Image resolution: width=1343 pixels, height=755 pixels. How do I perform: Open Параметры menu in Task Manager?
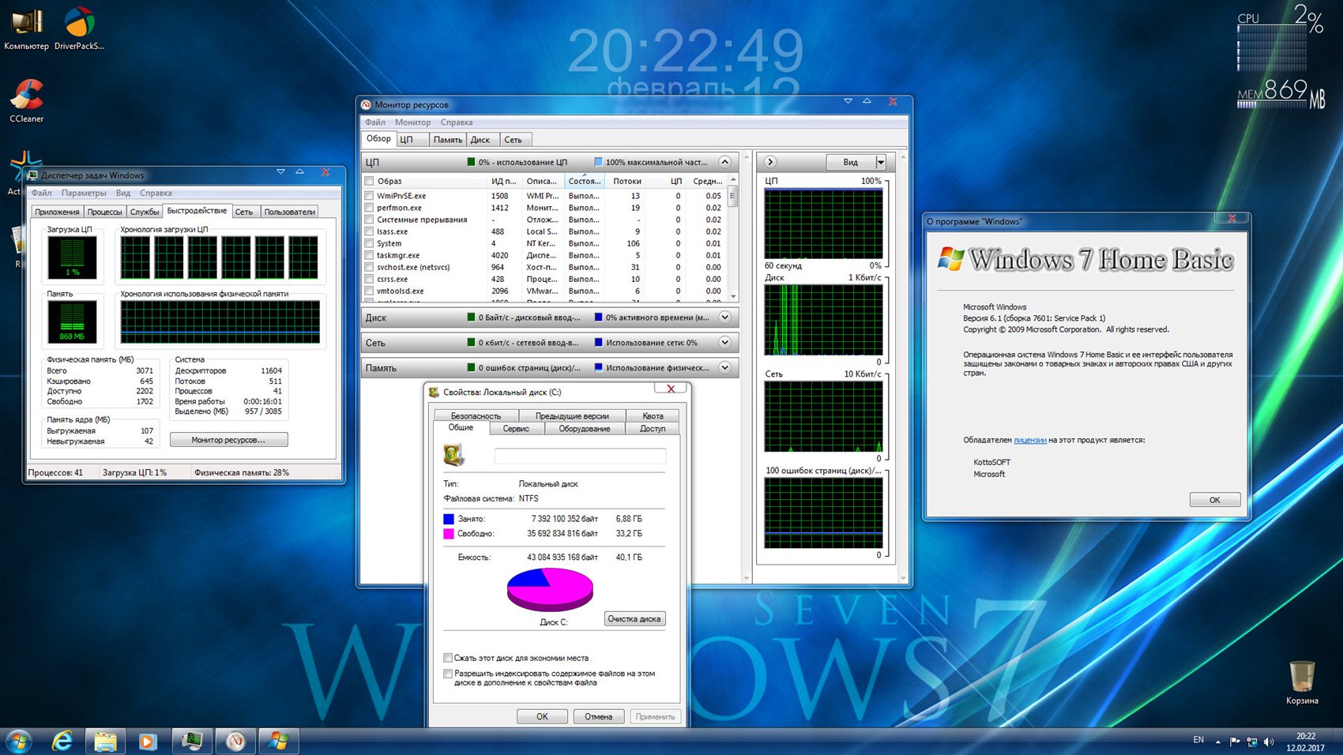point(84,193)
